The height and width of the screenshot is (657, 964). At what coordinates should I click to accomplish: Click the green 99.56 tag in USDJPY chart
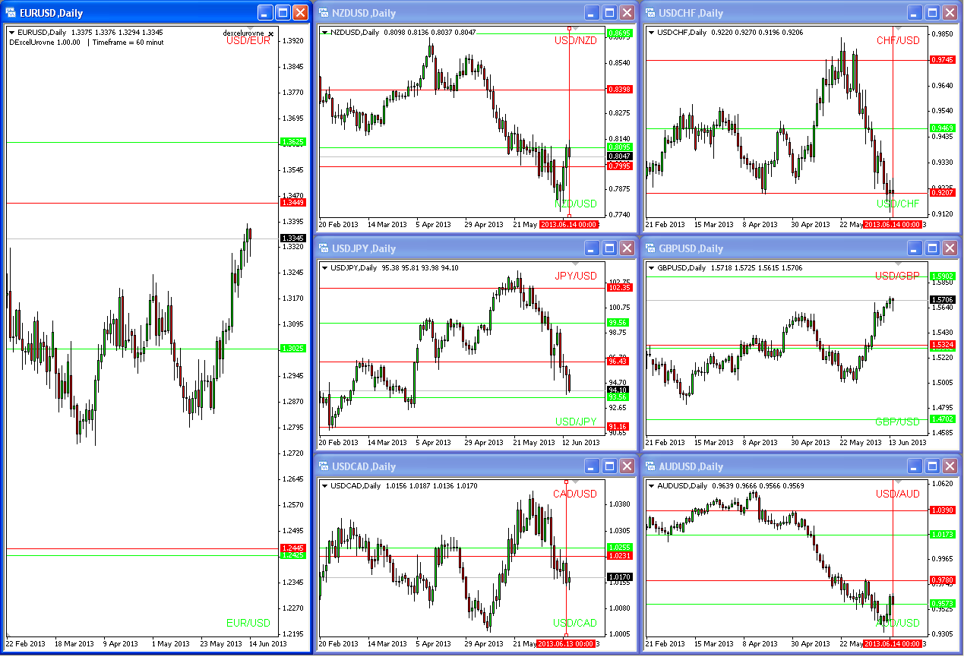coord(619,323)
